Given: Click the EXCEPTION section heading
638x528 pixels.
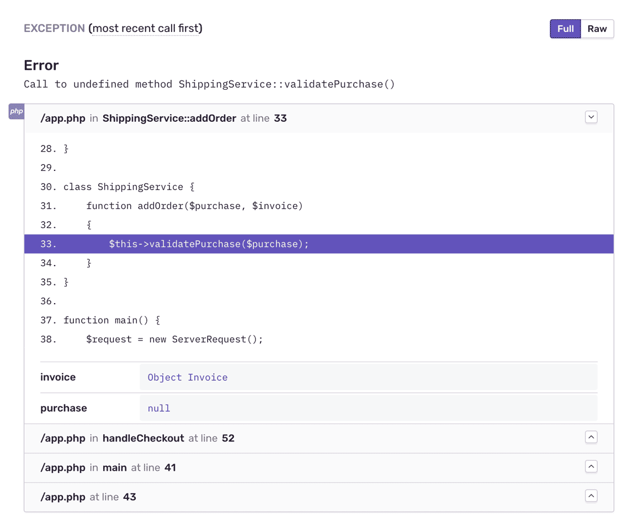Looking at the screenshot, I should (x=54, y=28).
